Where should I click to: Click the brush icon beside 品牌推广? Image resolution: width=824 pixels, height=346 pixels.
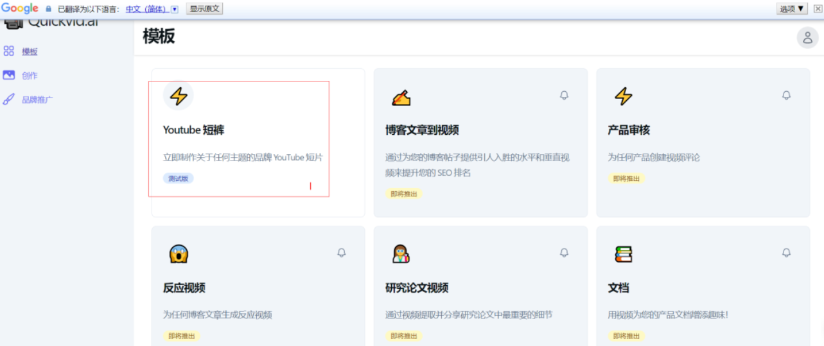(x=9, y=99)
